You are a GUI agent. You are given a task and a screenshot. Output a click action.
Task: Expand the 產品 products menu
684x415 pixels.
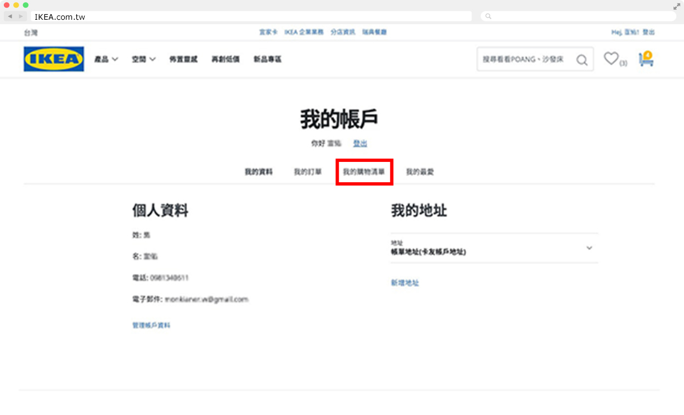(x=106, y=59)
